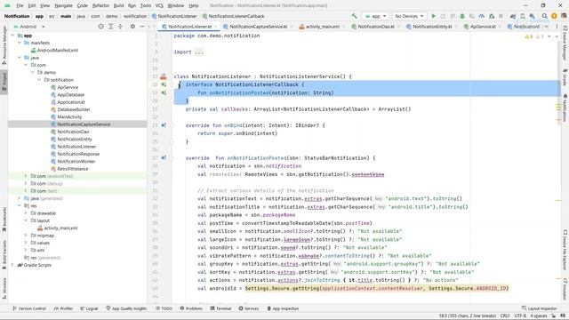The height and width of the screenshot is (320, 569).
Task: Open the Refactor menu
Action: [100, 5]
